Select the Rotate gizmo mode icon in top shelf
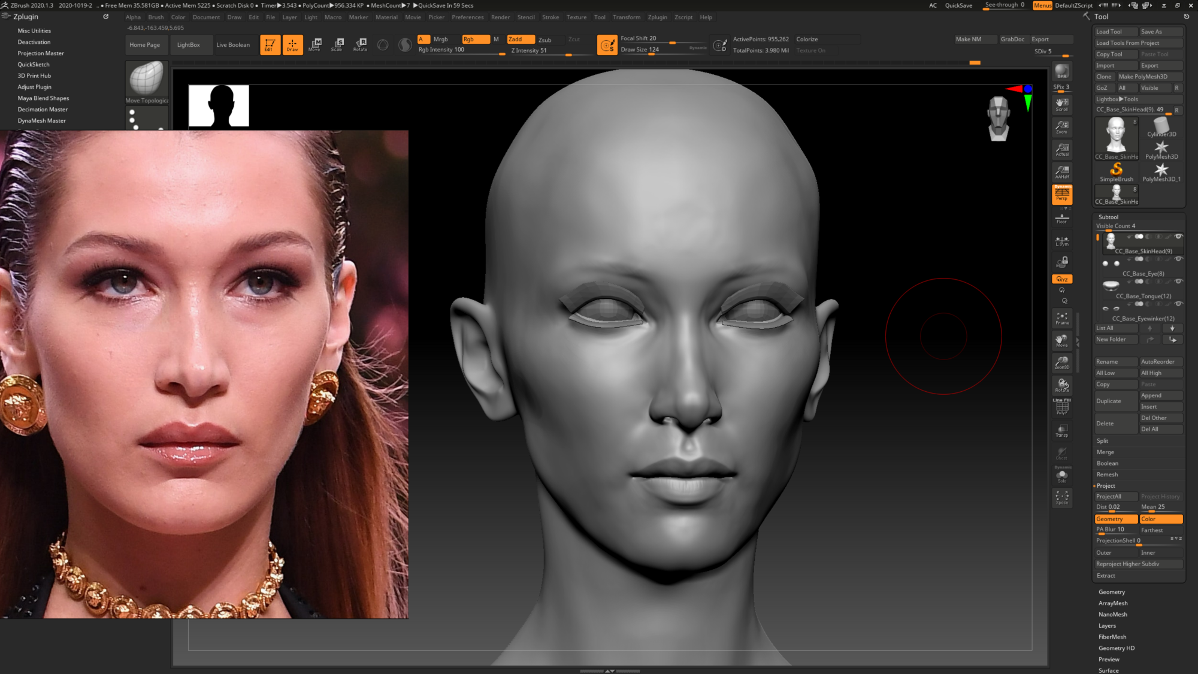Image resolution: width=1198 pixels, height=674 pixels. click(360, 44)
